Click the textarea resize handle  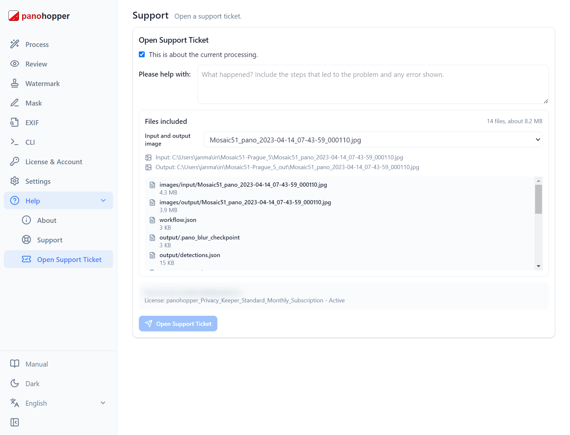[x=546, y=101]
